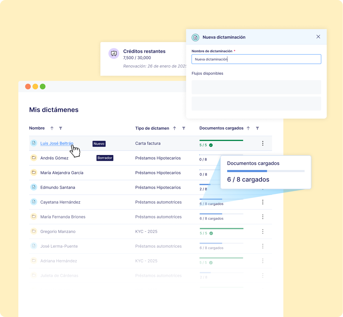Image resolution: width=343 pixels, height=317 pixels.
Task: Click the file icon next to Edmundo Santana
Action: click(34, 187)
